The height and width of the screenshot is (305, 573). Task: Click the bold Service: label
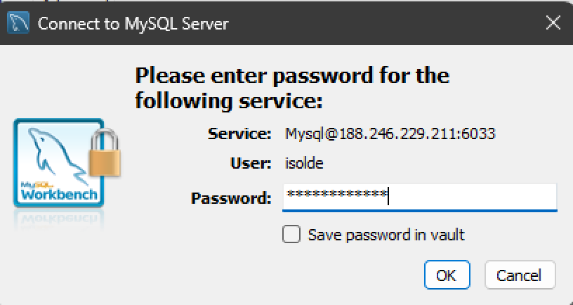(x=239, y=134)
